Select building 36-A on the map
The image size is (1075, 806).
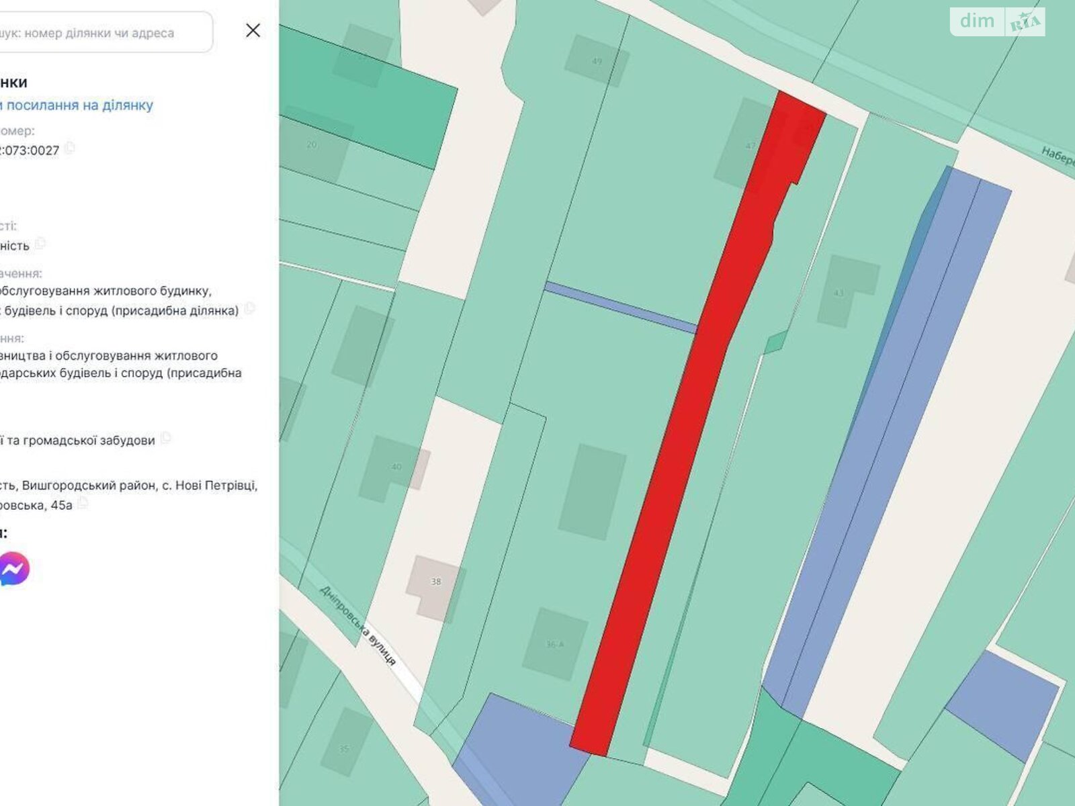click(x=555, y=644)
